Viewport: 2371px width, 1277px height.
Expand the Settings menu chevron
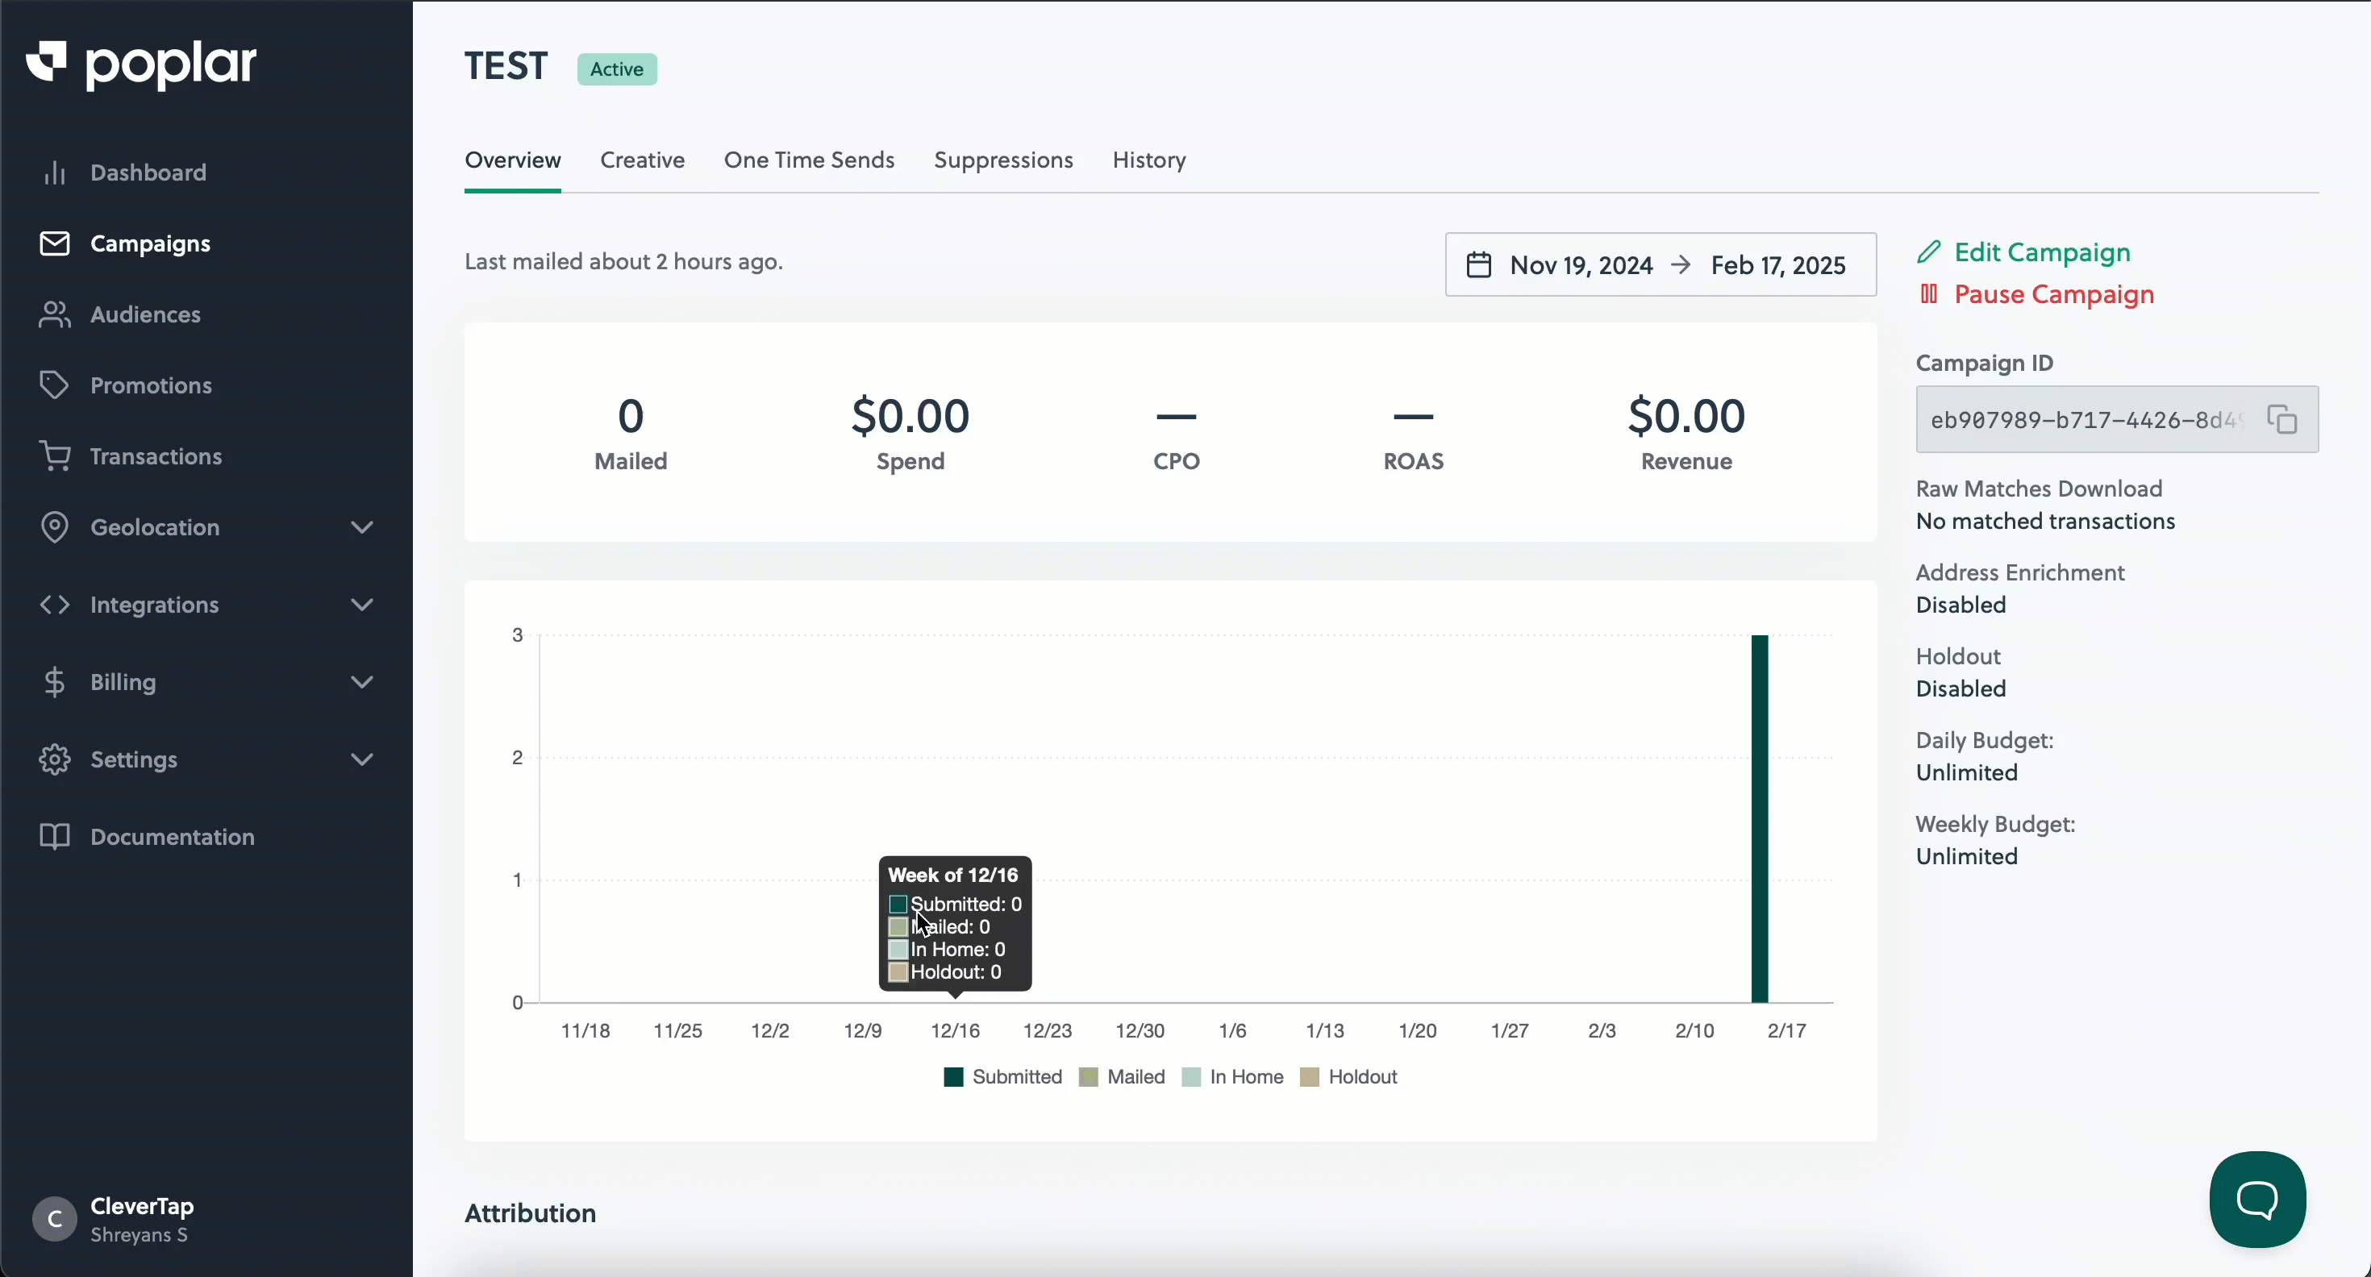pos(363,759)
